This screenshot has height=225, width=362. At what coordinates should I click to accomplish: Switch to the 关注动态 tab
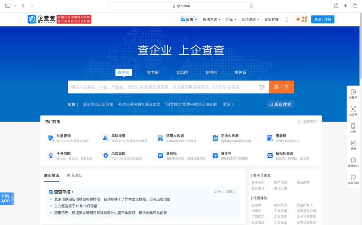tap(74, 176)
